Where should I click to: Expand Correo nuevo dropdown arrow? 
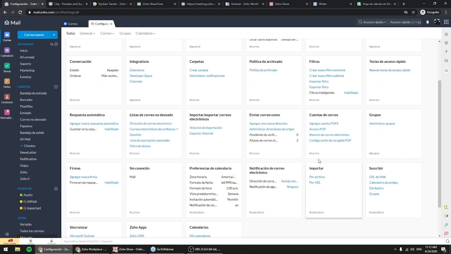[x=54, y=35]
